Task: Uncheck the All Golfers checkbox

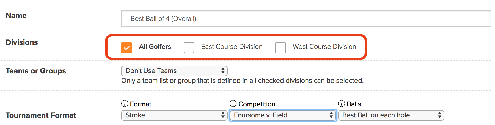Action: (127, 47)
